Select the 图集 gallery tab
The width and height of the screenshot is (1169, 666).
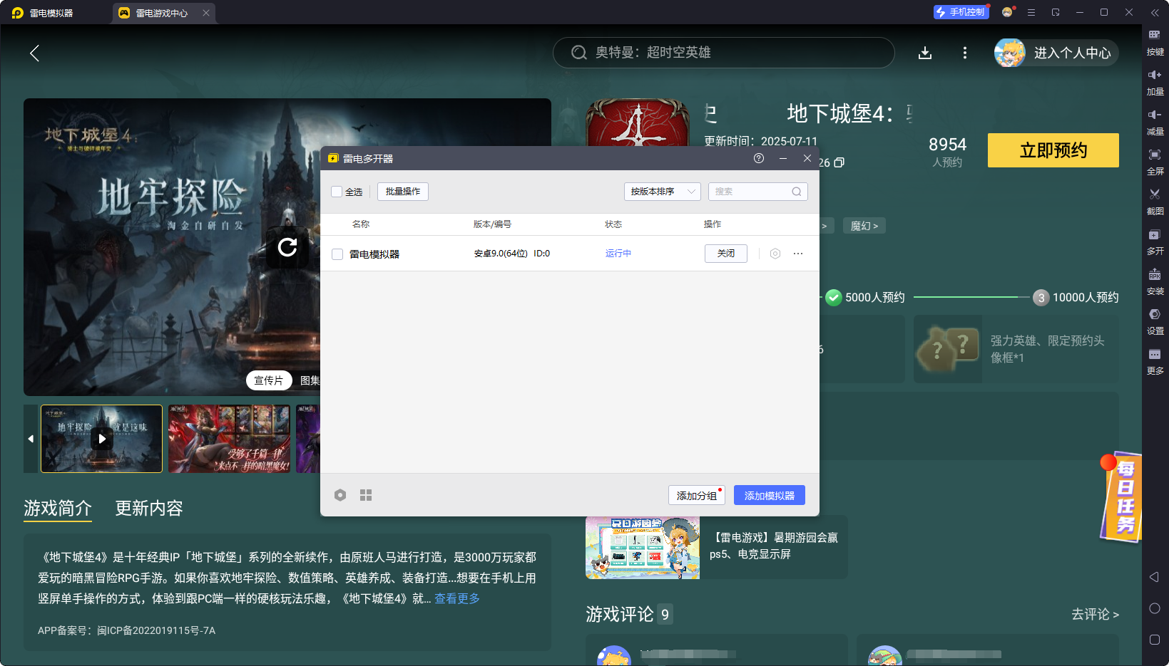(x=310, y=380)
